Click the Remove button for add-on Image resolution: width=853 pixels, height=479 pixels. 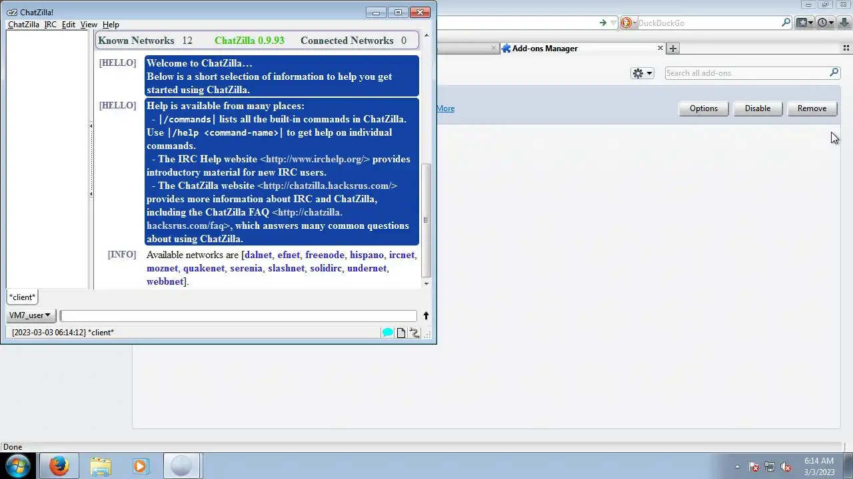click(x=812, y=108)
